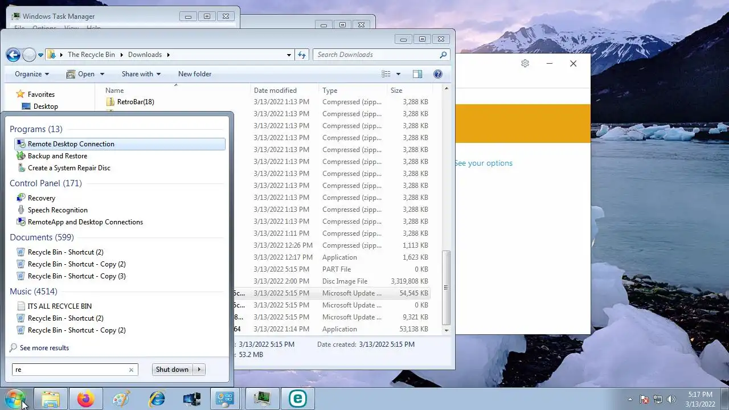
Task: Click the volume speaker tray icon
Action: tap(671, 399)
